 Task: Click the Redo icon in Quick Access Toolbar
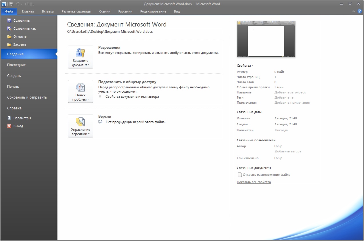tap(27, 4)
